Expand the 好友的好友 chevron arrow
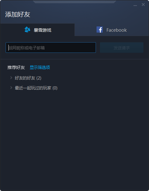Screen dimensions: 149x191 tap(11, 78)
